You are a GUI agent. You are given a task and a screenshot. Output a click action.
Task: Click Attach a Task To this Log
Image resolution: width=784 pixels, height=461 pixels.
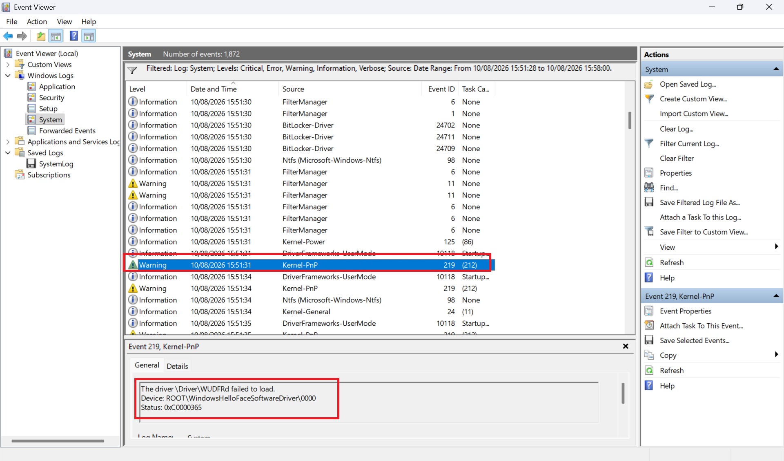coord(700,217)
